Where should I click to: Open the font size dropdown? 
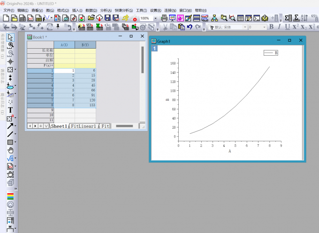264,27
